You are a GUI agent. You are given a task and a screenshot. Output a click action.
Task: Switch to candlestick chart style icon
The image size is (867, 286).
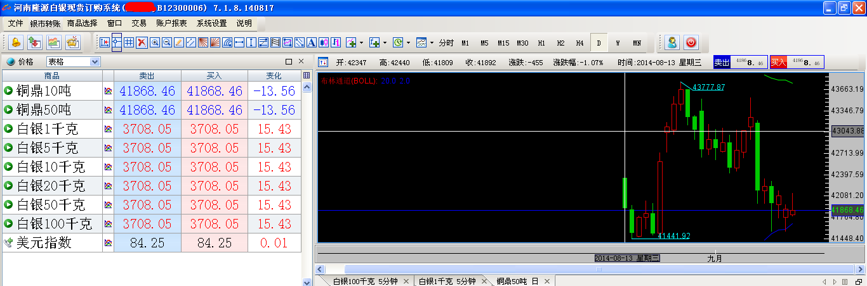[x=324, y=43]
